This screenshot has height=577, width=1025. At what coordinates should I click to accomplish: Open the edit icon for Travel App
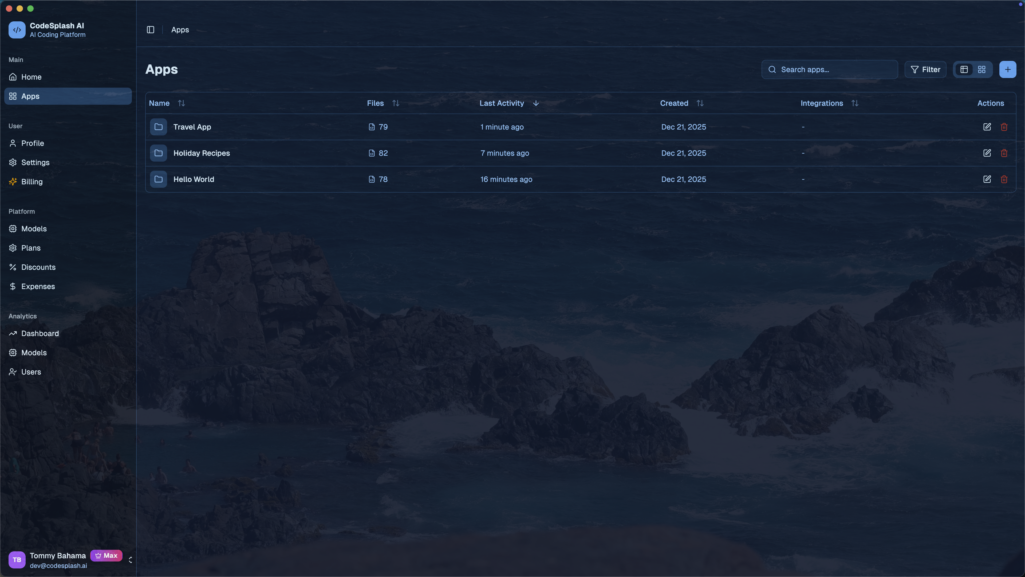click(x=987, y=127)
